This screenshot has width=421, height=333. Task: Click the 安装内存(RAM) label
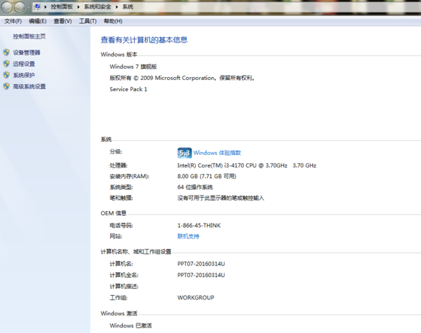(129, 176)
